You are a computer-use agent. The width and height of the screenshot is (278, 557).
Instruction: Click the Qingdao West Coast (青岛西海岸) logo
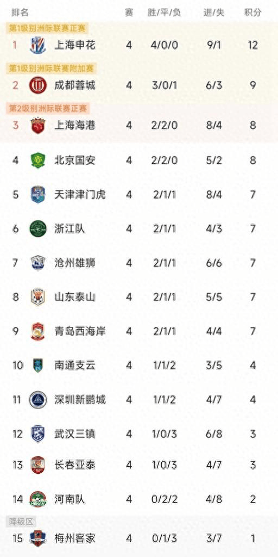click(x=38, y=331)
